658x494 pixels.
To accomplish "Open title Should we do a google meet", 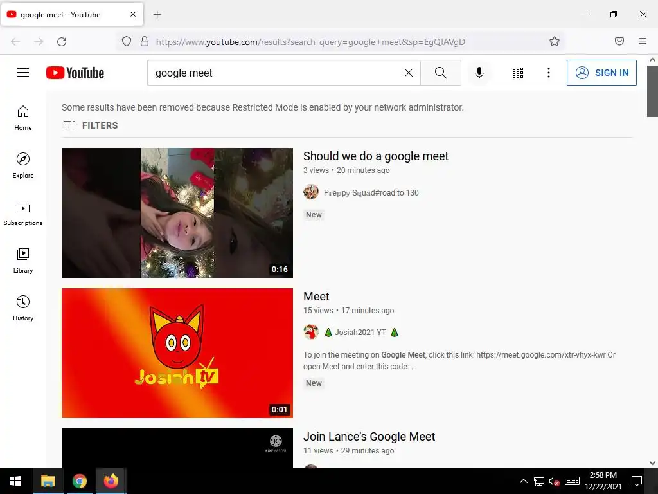I will tap(375, 156).
